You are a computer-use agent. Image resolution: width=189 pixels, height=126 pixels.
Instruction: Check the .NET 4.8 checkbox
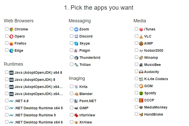(7, 100)
